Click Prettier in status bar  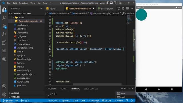pyautogui.click(x=119, y=100)
